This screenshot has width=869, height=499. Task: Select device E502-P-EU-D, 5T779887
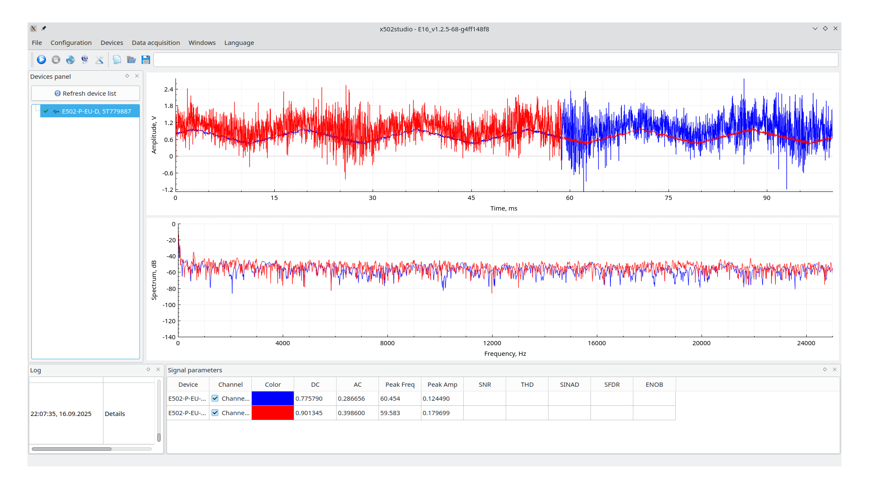coord(96,111)
